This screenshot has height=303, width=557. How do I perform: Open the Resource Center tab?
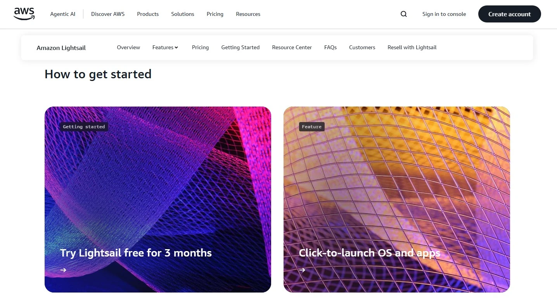[x=292, y=47]
